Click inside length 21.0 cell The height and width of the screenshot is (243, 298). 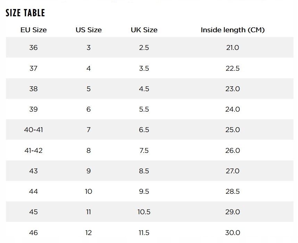[x=232, y=47]
